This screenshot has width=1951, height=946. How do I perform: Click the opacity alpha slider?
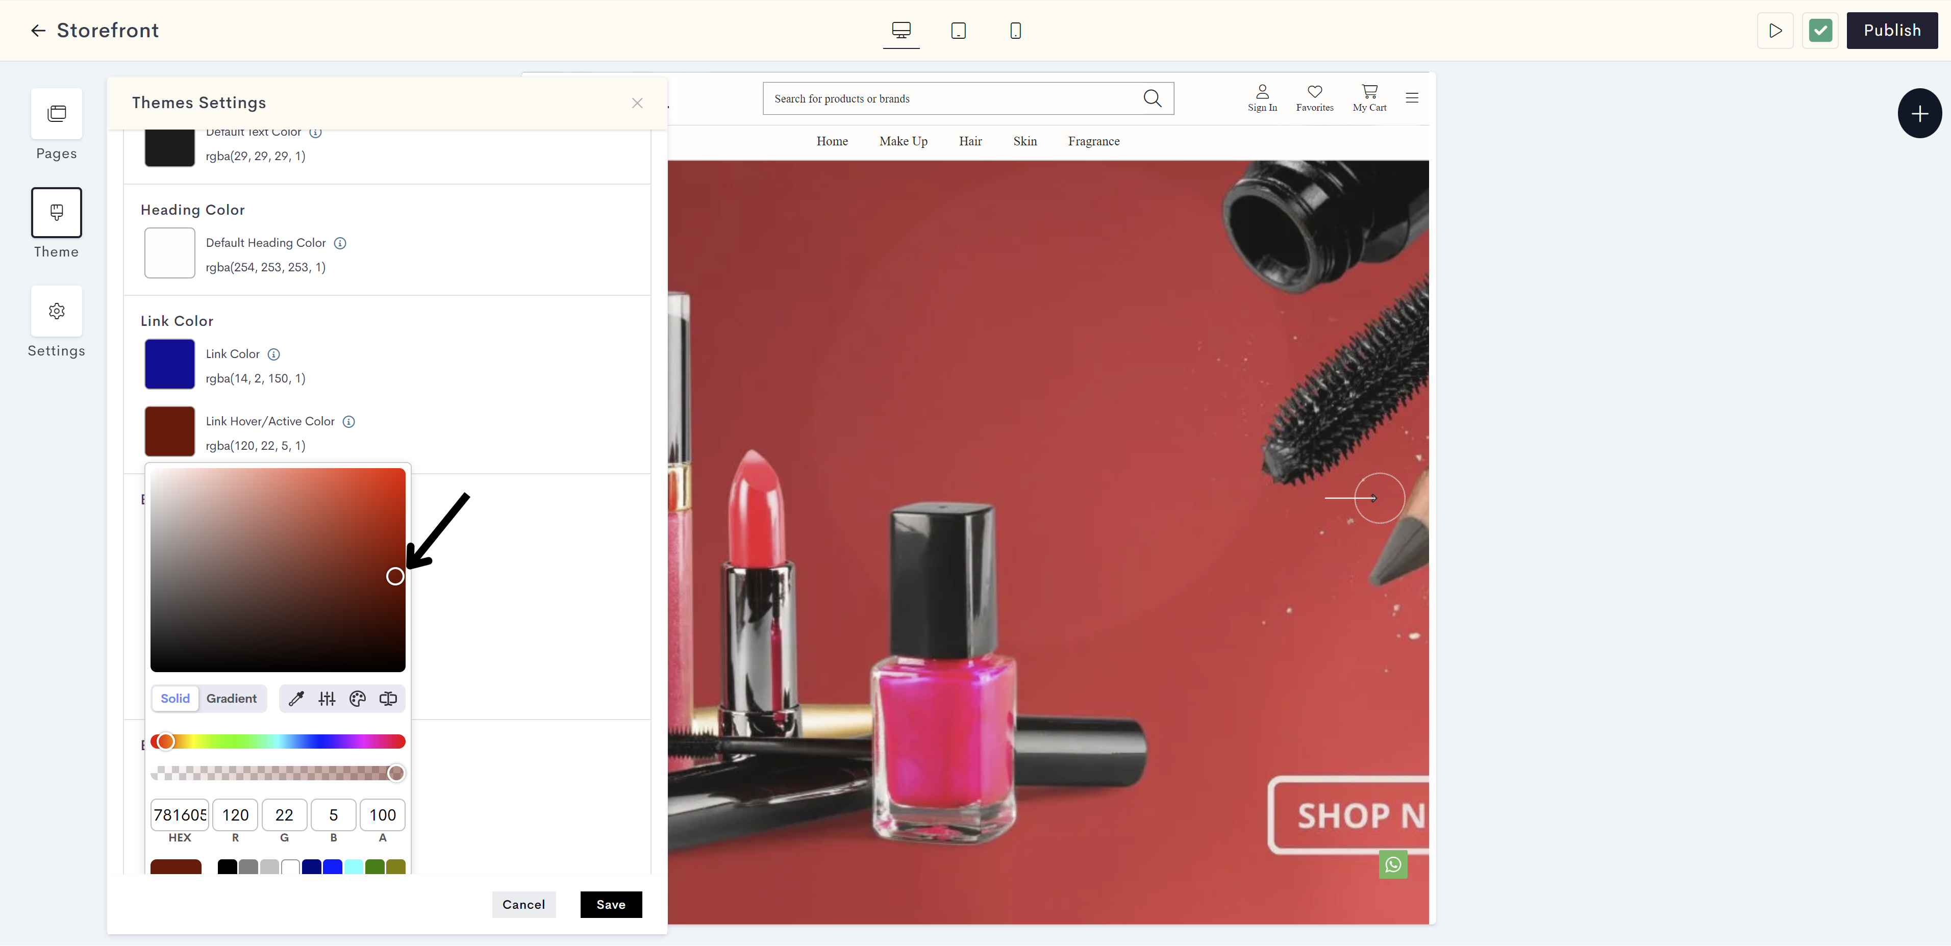(278, 774)
